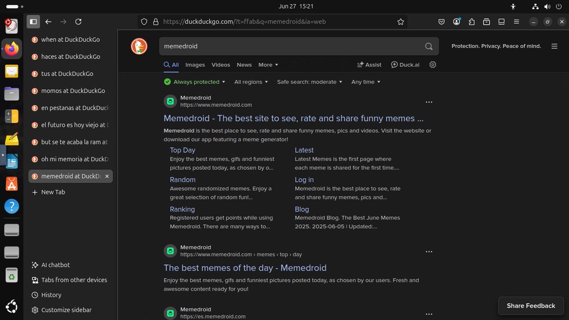Open the Ranking sitelink
The image size is (569, 320).
[x=182, y=209]
